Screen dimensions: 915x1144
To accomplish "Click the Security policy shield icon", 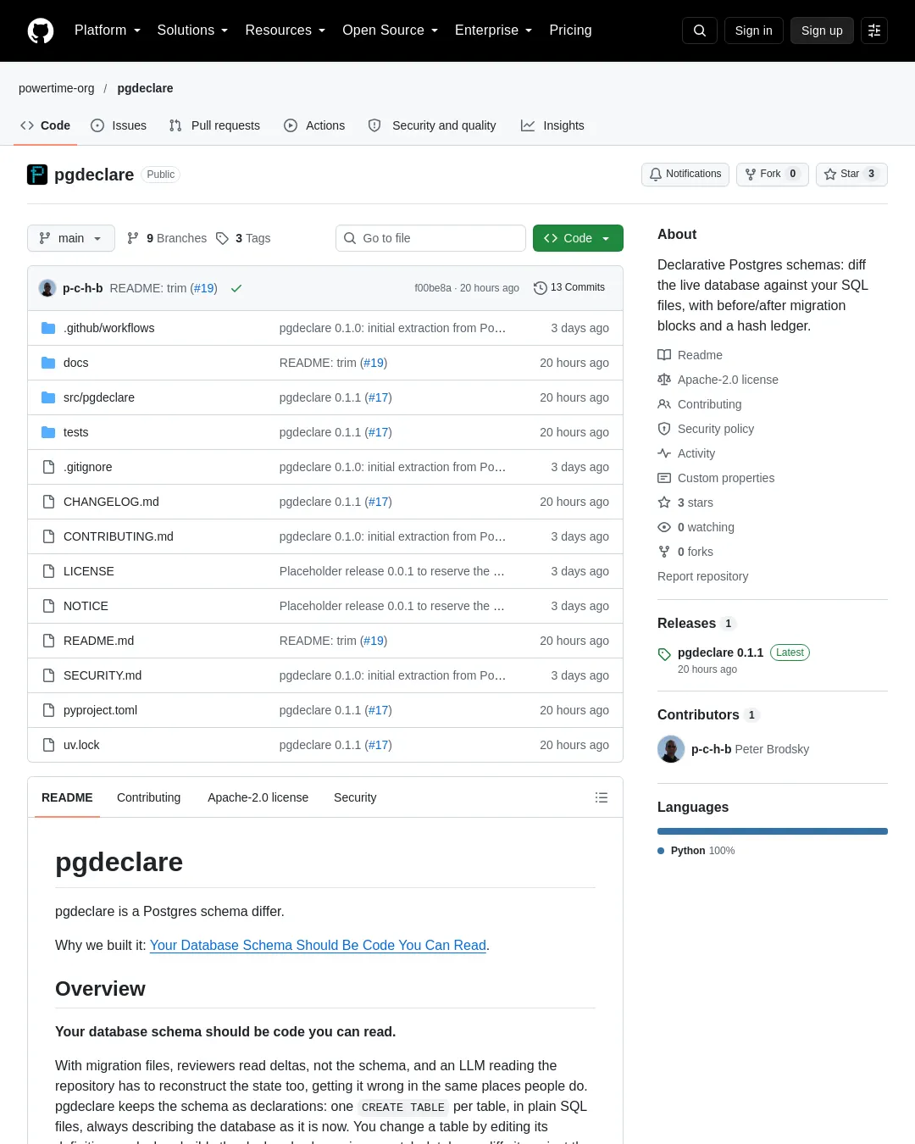I will tap(664, 429).
